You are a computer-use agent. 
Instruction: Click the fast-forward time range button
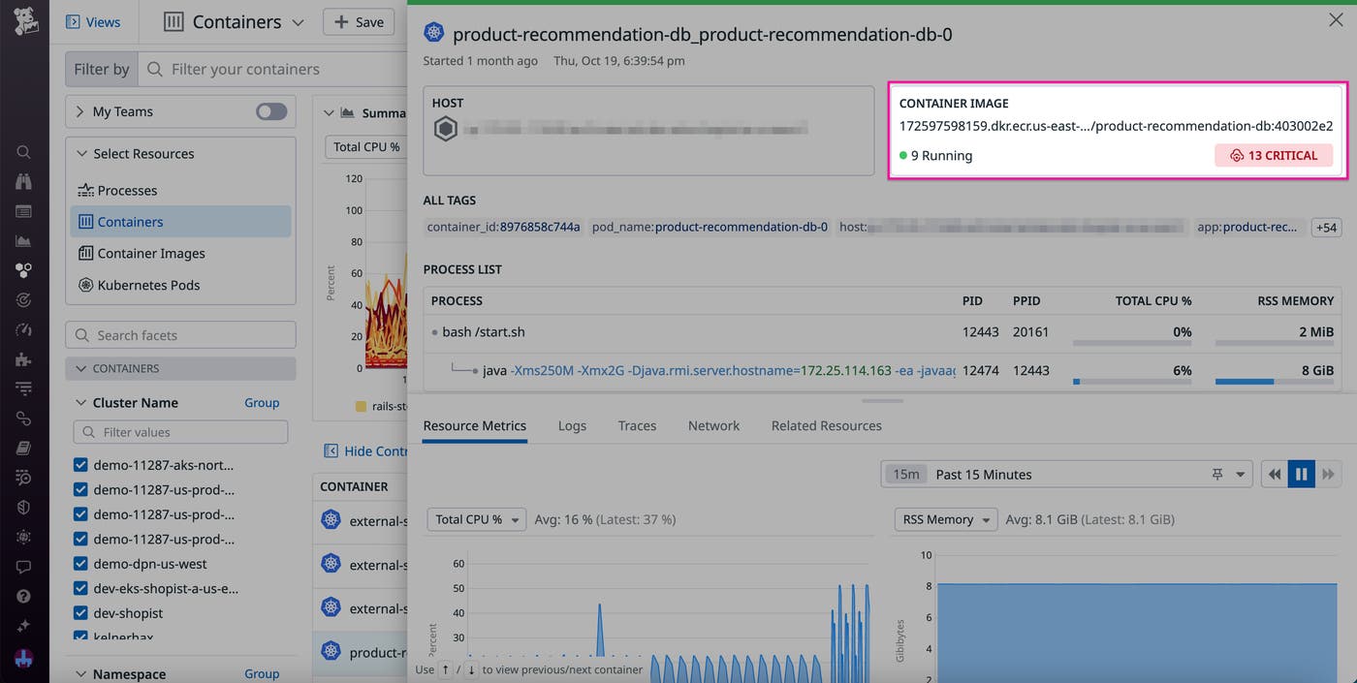[x=1329, y=474]
